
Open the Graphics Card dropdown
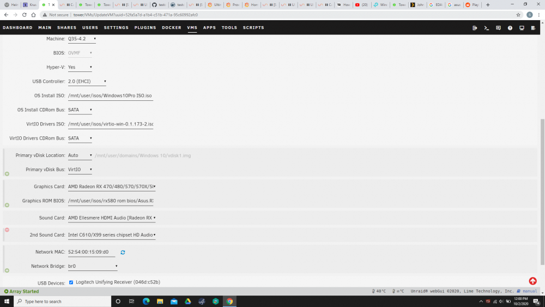point(112,186)
